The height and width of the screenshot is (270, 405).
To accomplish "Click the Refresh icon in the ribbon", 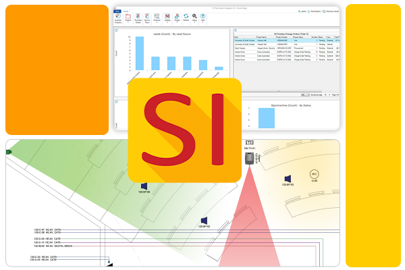I will [x=186, y=18].
